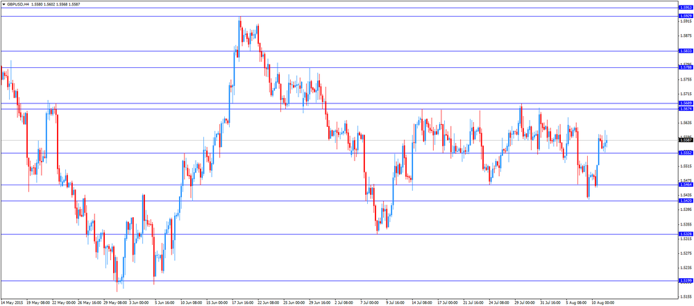Click the 1.5275 price scale value

coord(686,253)
